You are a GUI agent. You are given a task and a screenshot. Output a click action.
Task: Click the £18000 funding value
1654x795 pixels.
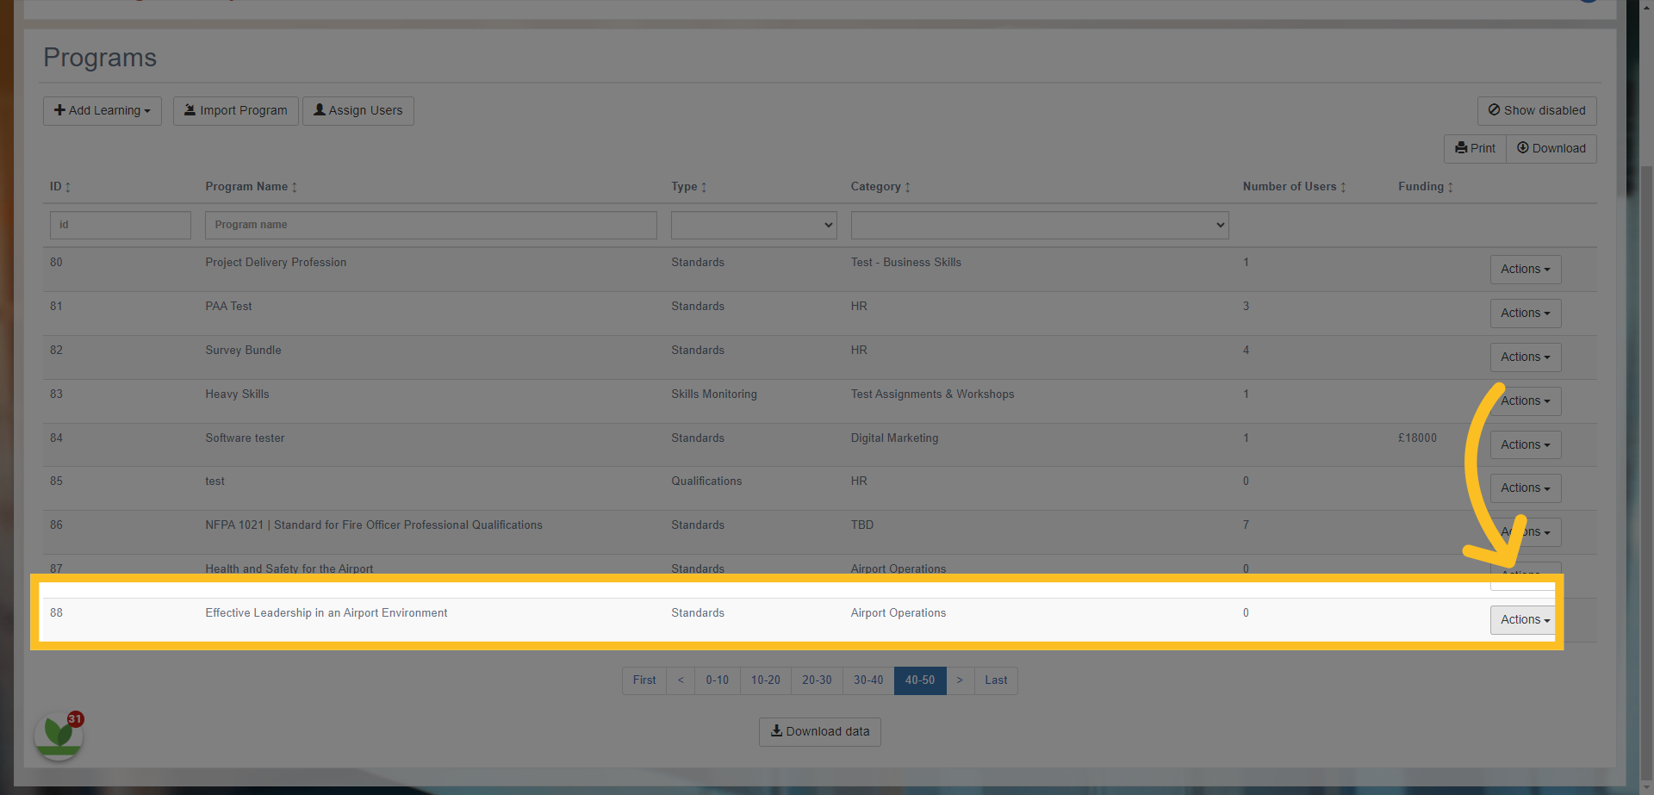[1417, 438]
